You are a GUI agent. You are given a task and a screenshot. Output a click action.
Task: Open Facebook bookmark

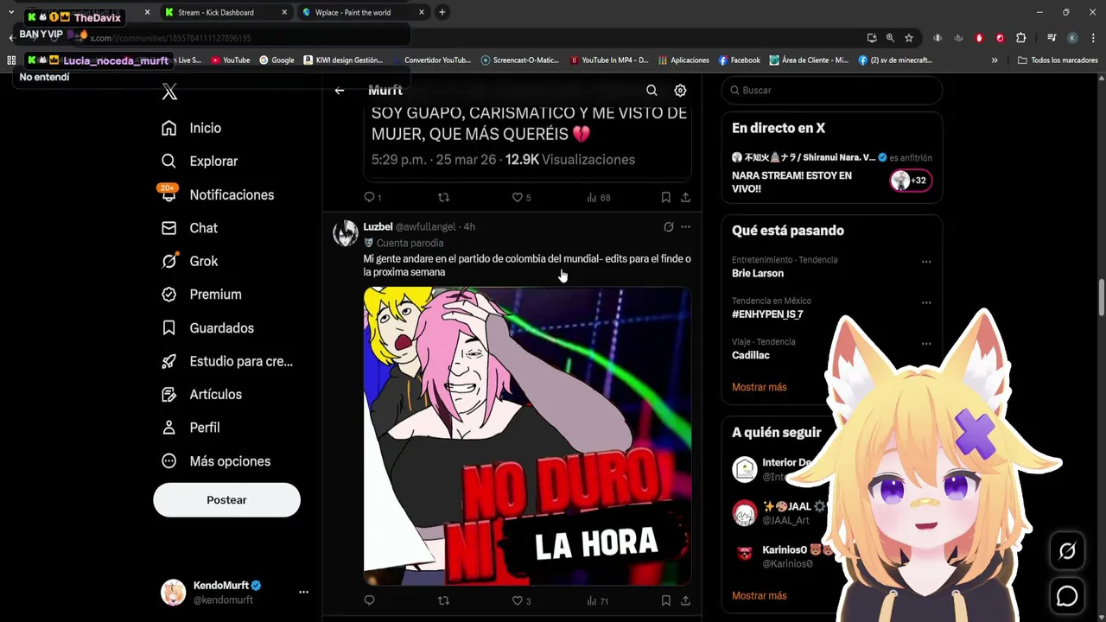point(739,60)
